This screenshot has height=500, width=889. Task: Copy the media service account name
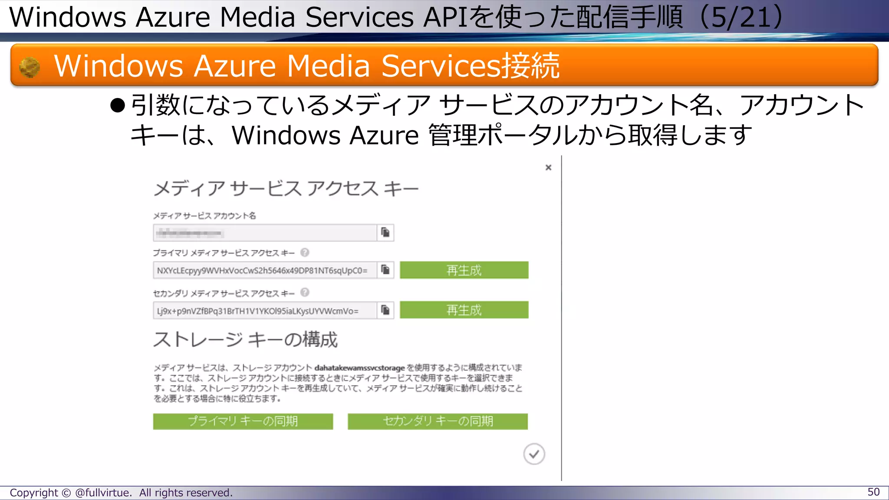pos(385,233)
